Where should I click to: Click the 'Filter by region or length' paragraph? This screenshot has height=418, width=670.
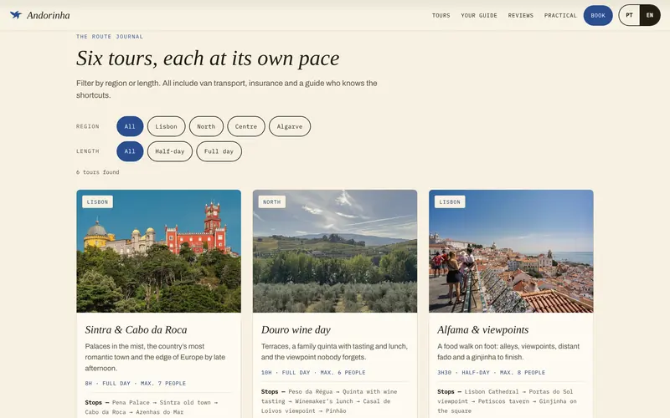pos(226,89)
